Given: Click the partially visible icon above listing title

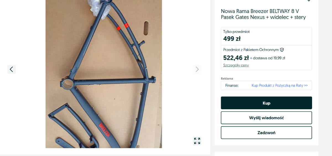Looking at the screenshot, I should tap(309, 1).
